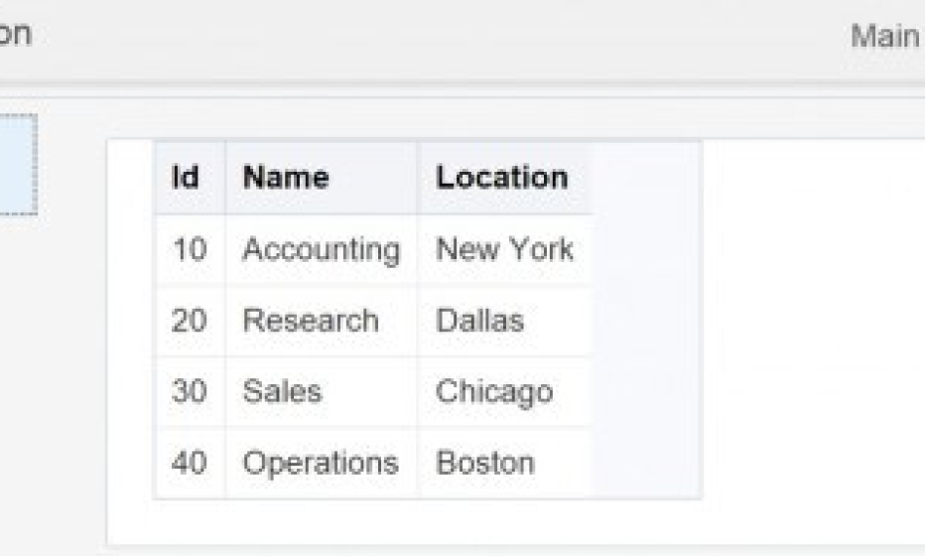The image size is (925, 556).
Task: Click the Id column header
Action: point(186,178)
